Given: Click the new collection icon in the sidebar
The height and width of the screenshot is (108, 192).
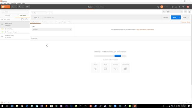Looking at the screenshot, I should pos(22,19).
